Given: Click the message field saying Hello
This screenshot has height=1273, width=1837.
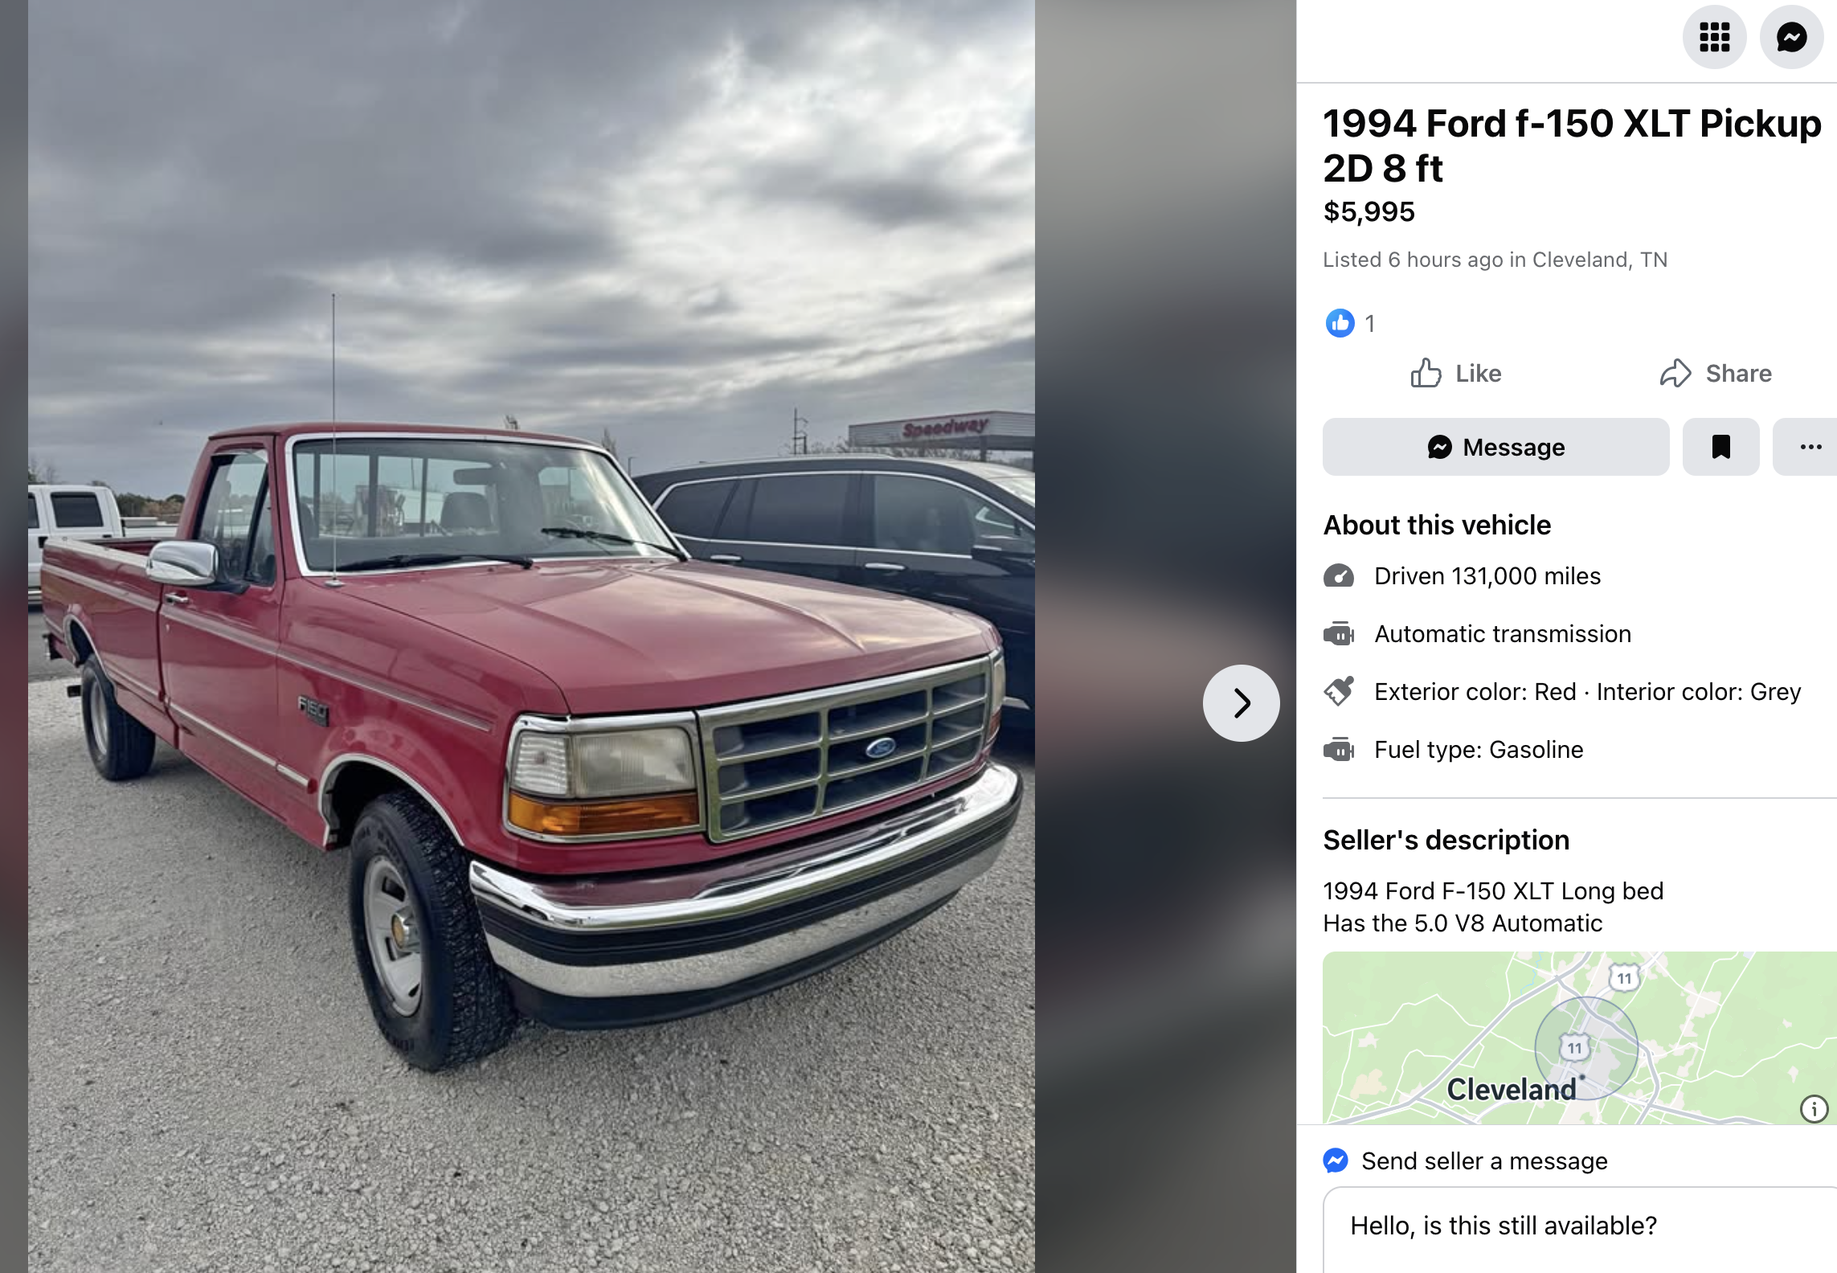Looking at the screenshot, I should 1580,1230.
